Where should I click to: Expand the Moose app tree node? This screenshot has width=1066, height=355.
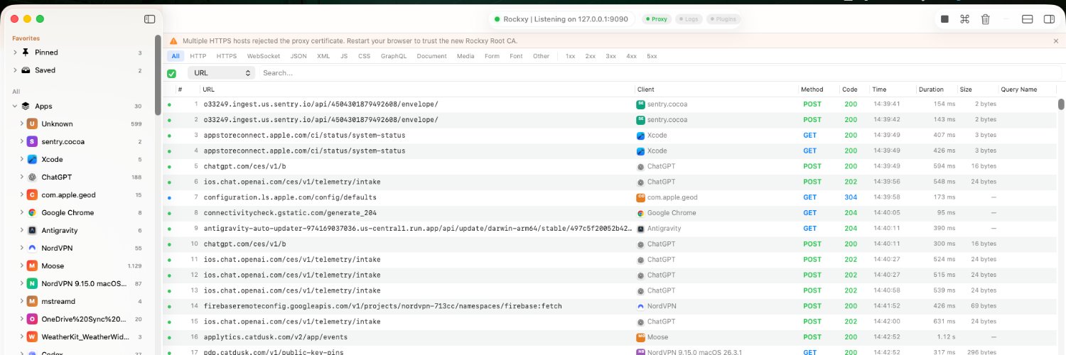21,266
